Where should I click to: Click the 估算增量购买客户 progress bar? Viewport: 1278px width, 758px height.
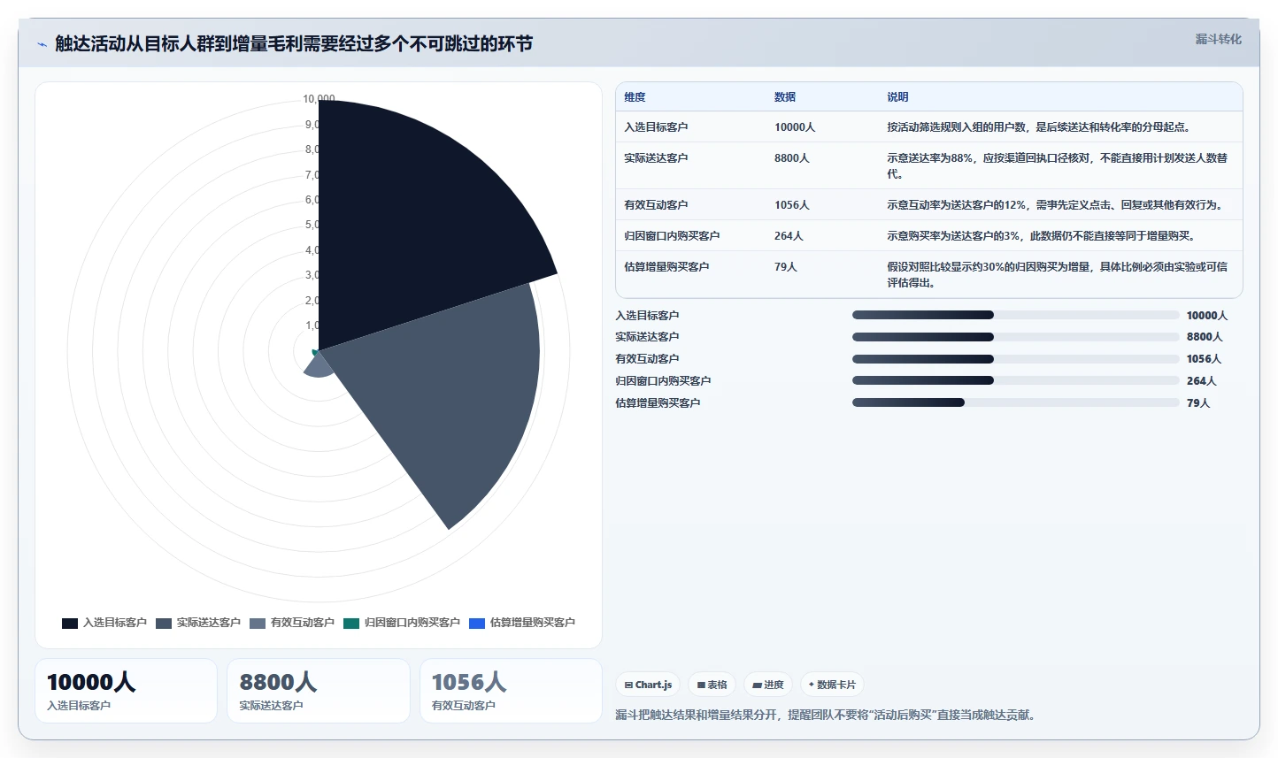pyautogui.click(x=1015, y=402)
